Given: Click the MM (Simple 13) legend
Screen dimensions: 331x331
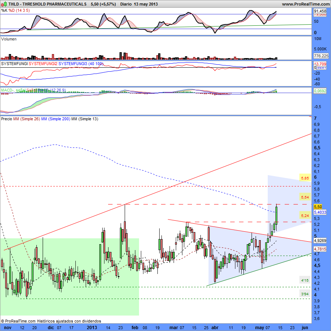Looking at the screenshot, I should (85, 119).
